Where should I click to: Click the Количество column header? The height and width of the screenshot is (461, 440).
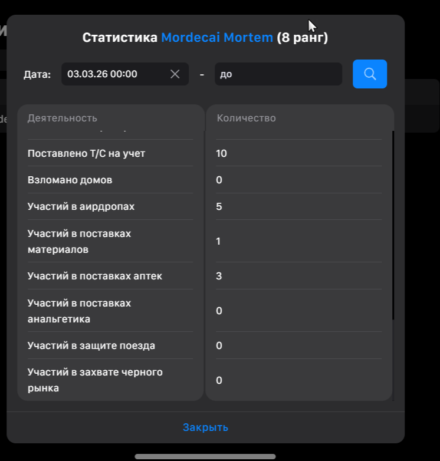(x=247, y=118)
